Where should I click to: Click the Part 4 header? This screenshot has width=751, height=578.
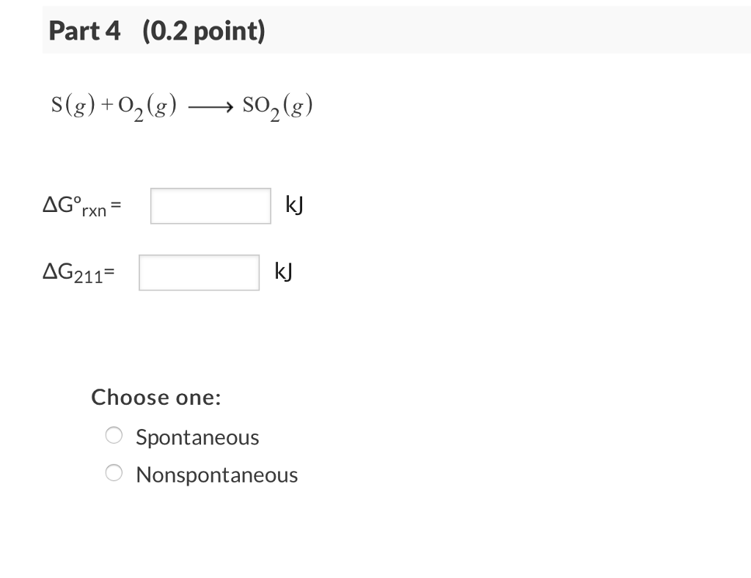coord(85,31)
